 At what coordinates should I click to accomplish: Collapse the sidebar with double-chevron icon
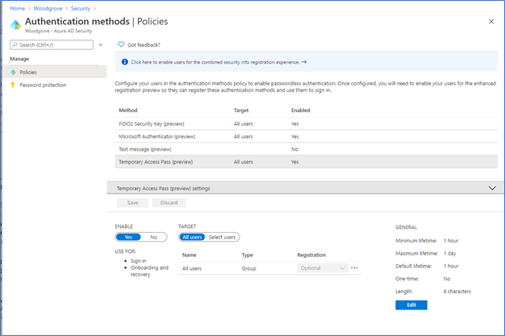coord(101,45)
